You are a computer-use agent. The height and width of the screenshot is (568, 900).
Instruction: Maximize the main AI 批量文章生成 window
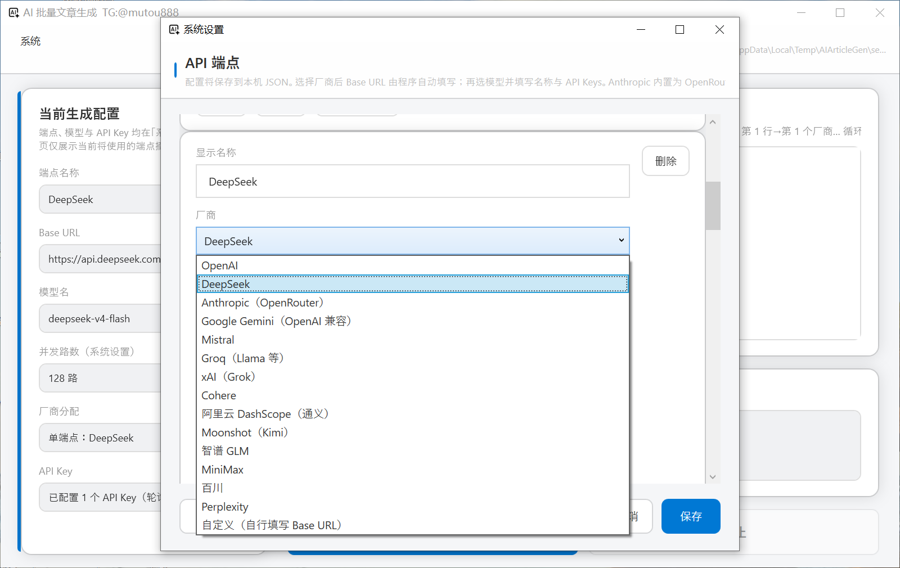(840, 12)
